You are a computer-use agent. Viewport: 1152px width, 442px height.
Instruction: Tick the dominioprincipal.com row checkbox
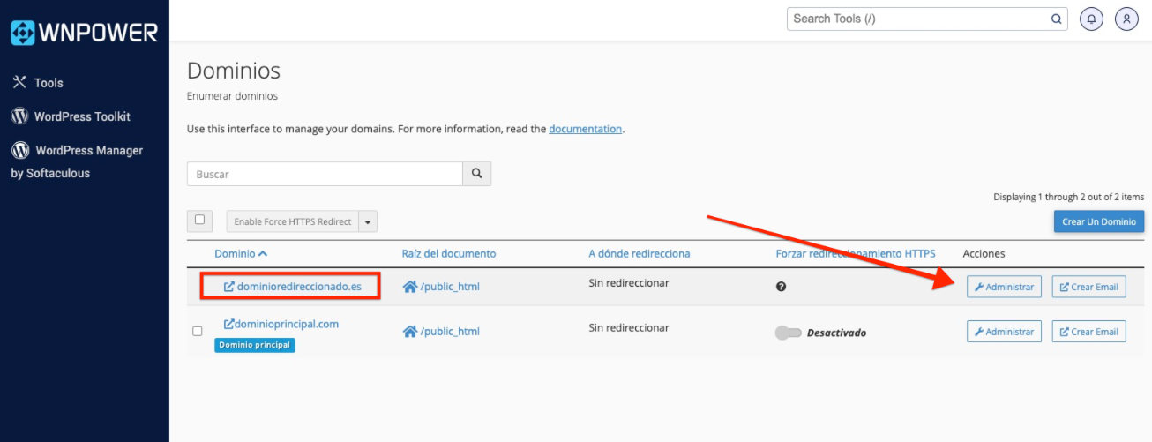(198, 331)
